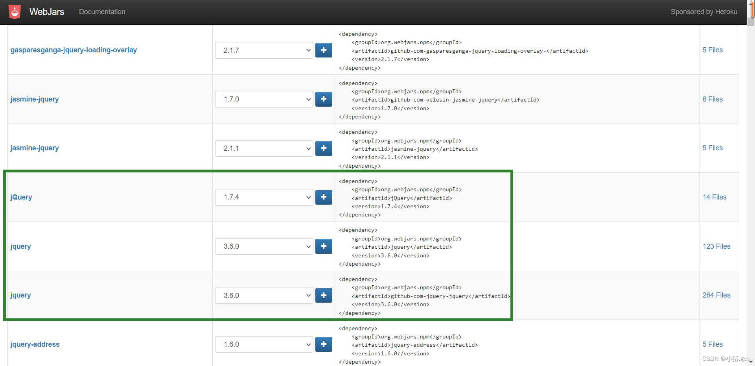755x366 pixels.
Task: Open the jquery-address package link
Action: click(x=35, y=344)
